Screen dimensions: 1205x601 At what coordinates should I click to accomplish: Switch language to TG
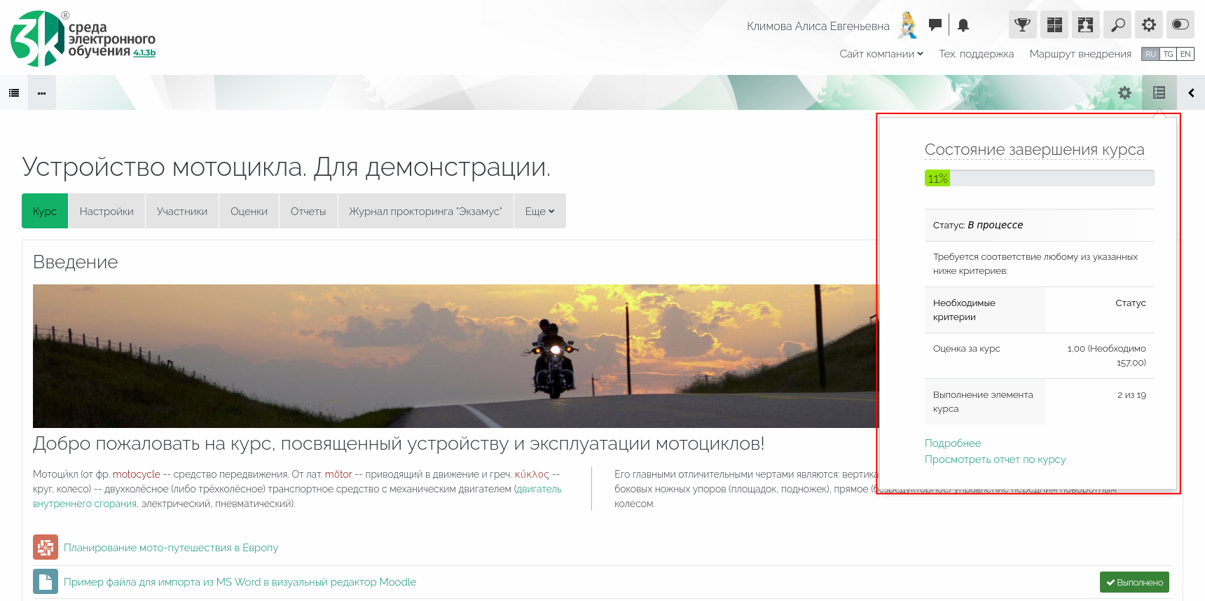[x=1168, y=54]
